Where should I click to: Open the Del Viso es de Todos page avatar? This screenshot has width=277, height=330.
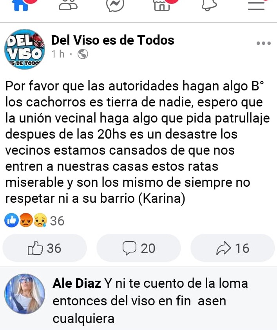(25, 49)
